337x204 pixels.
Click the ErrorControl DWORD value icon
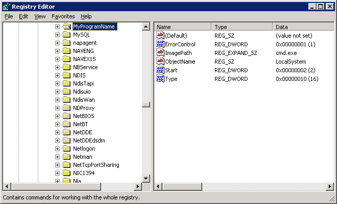[160, 44]
